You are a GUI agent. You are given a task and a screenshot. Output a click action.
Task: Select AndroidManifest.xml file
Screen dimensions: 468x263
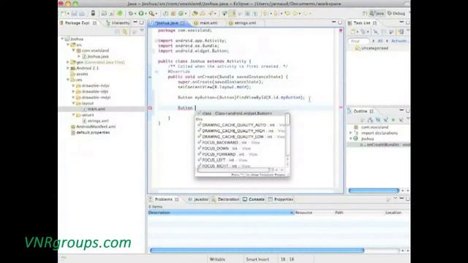click(93, 126)
